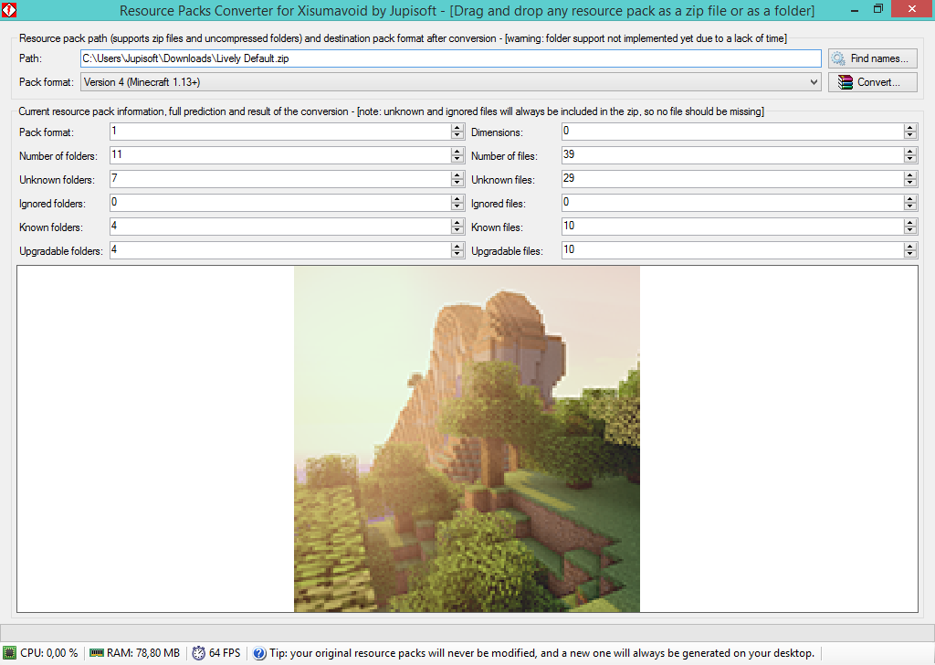Click the 'Path:' label
935x665 pixels.
(x=30, y=58)
